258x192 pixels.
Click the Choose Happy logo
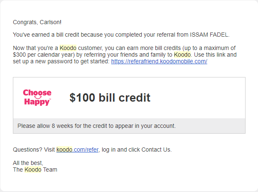pyautogui.click(x=37, y=97)
